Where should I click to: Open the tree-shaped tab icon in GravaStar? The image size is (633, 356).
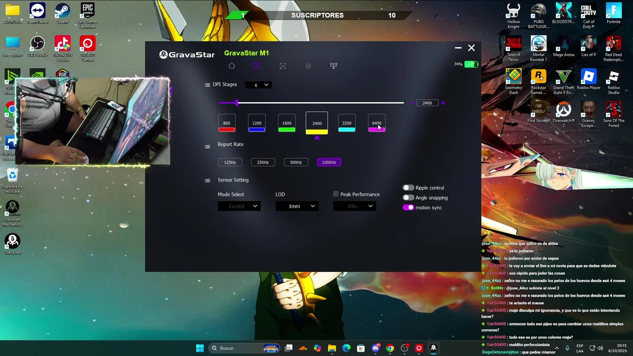[333, 66]
